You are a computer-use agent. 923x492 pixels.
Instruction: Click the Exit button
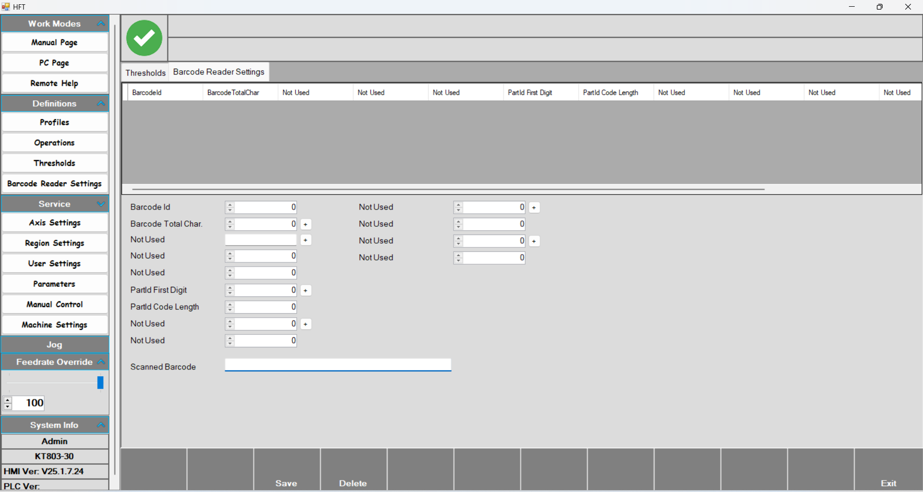coord(888,483)
